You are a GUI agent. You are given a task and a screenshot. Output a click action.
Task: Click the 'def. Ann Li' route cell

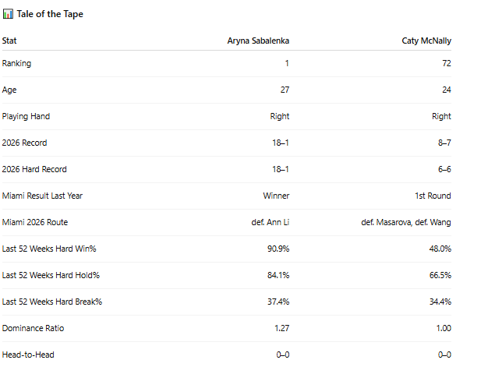[x=271, y=222]
